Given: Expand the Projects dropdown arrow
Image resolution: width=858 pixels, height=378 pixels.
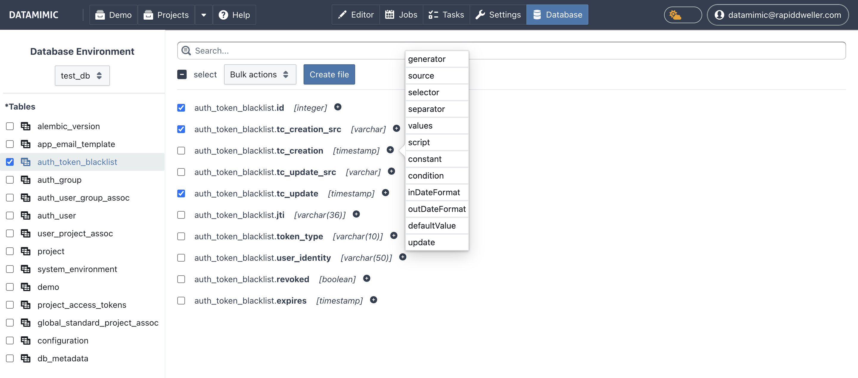Looking at the screenshot, I should click(x=203, y=15).
